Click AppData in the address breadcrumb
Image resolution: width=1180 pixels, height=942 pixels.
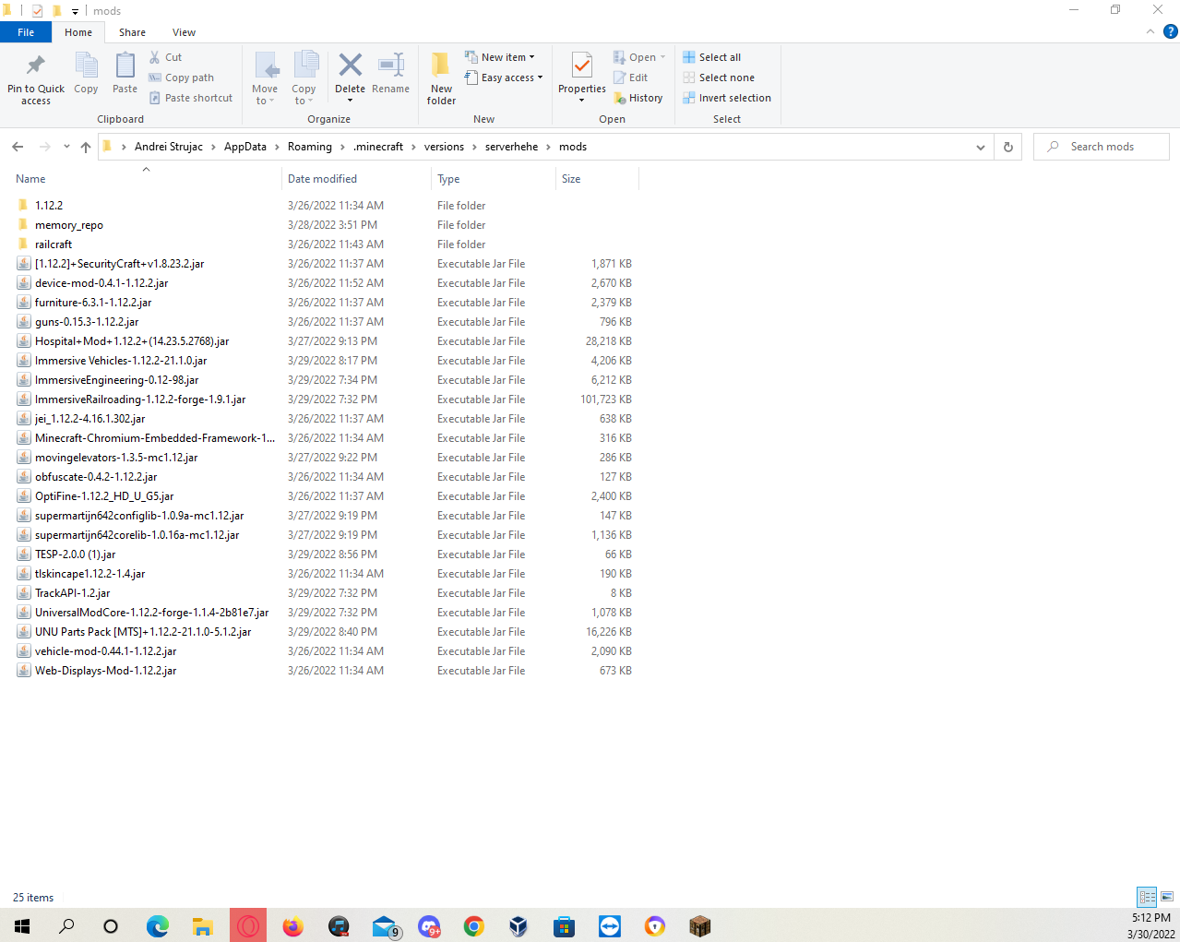(x=245, y=147)
